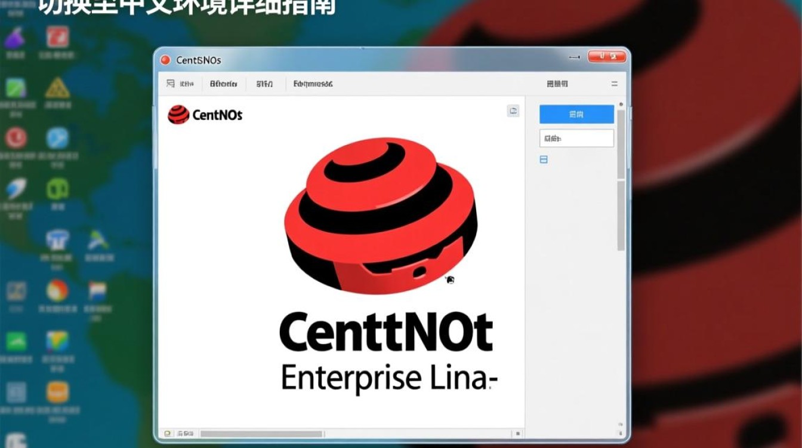Click the down arrow at the sidebar scrollbar bottom

point(621,433)
